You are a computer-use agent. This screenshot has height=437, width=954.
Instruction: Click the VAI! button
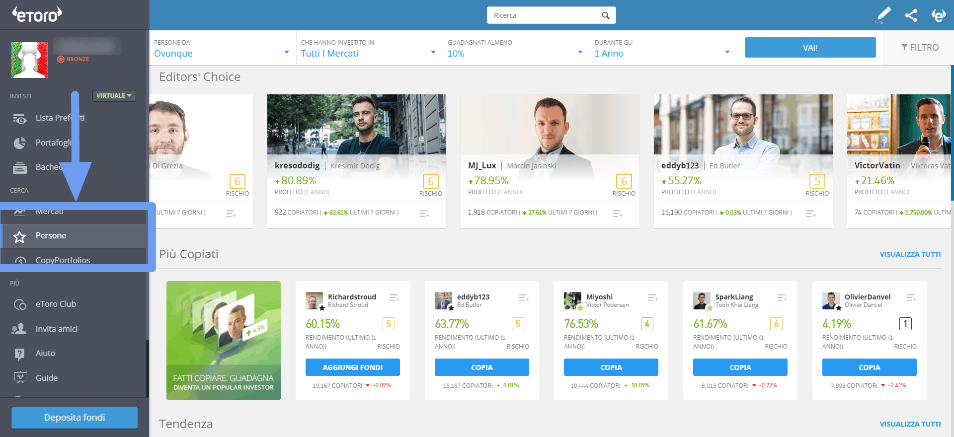tap(810, 48)
